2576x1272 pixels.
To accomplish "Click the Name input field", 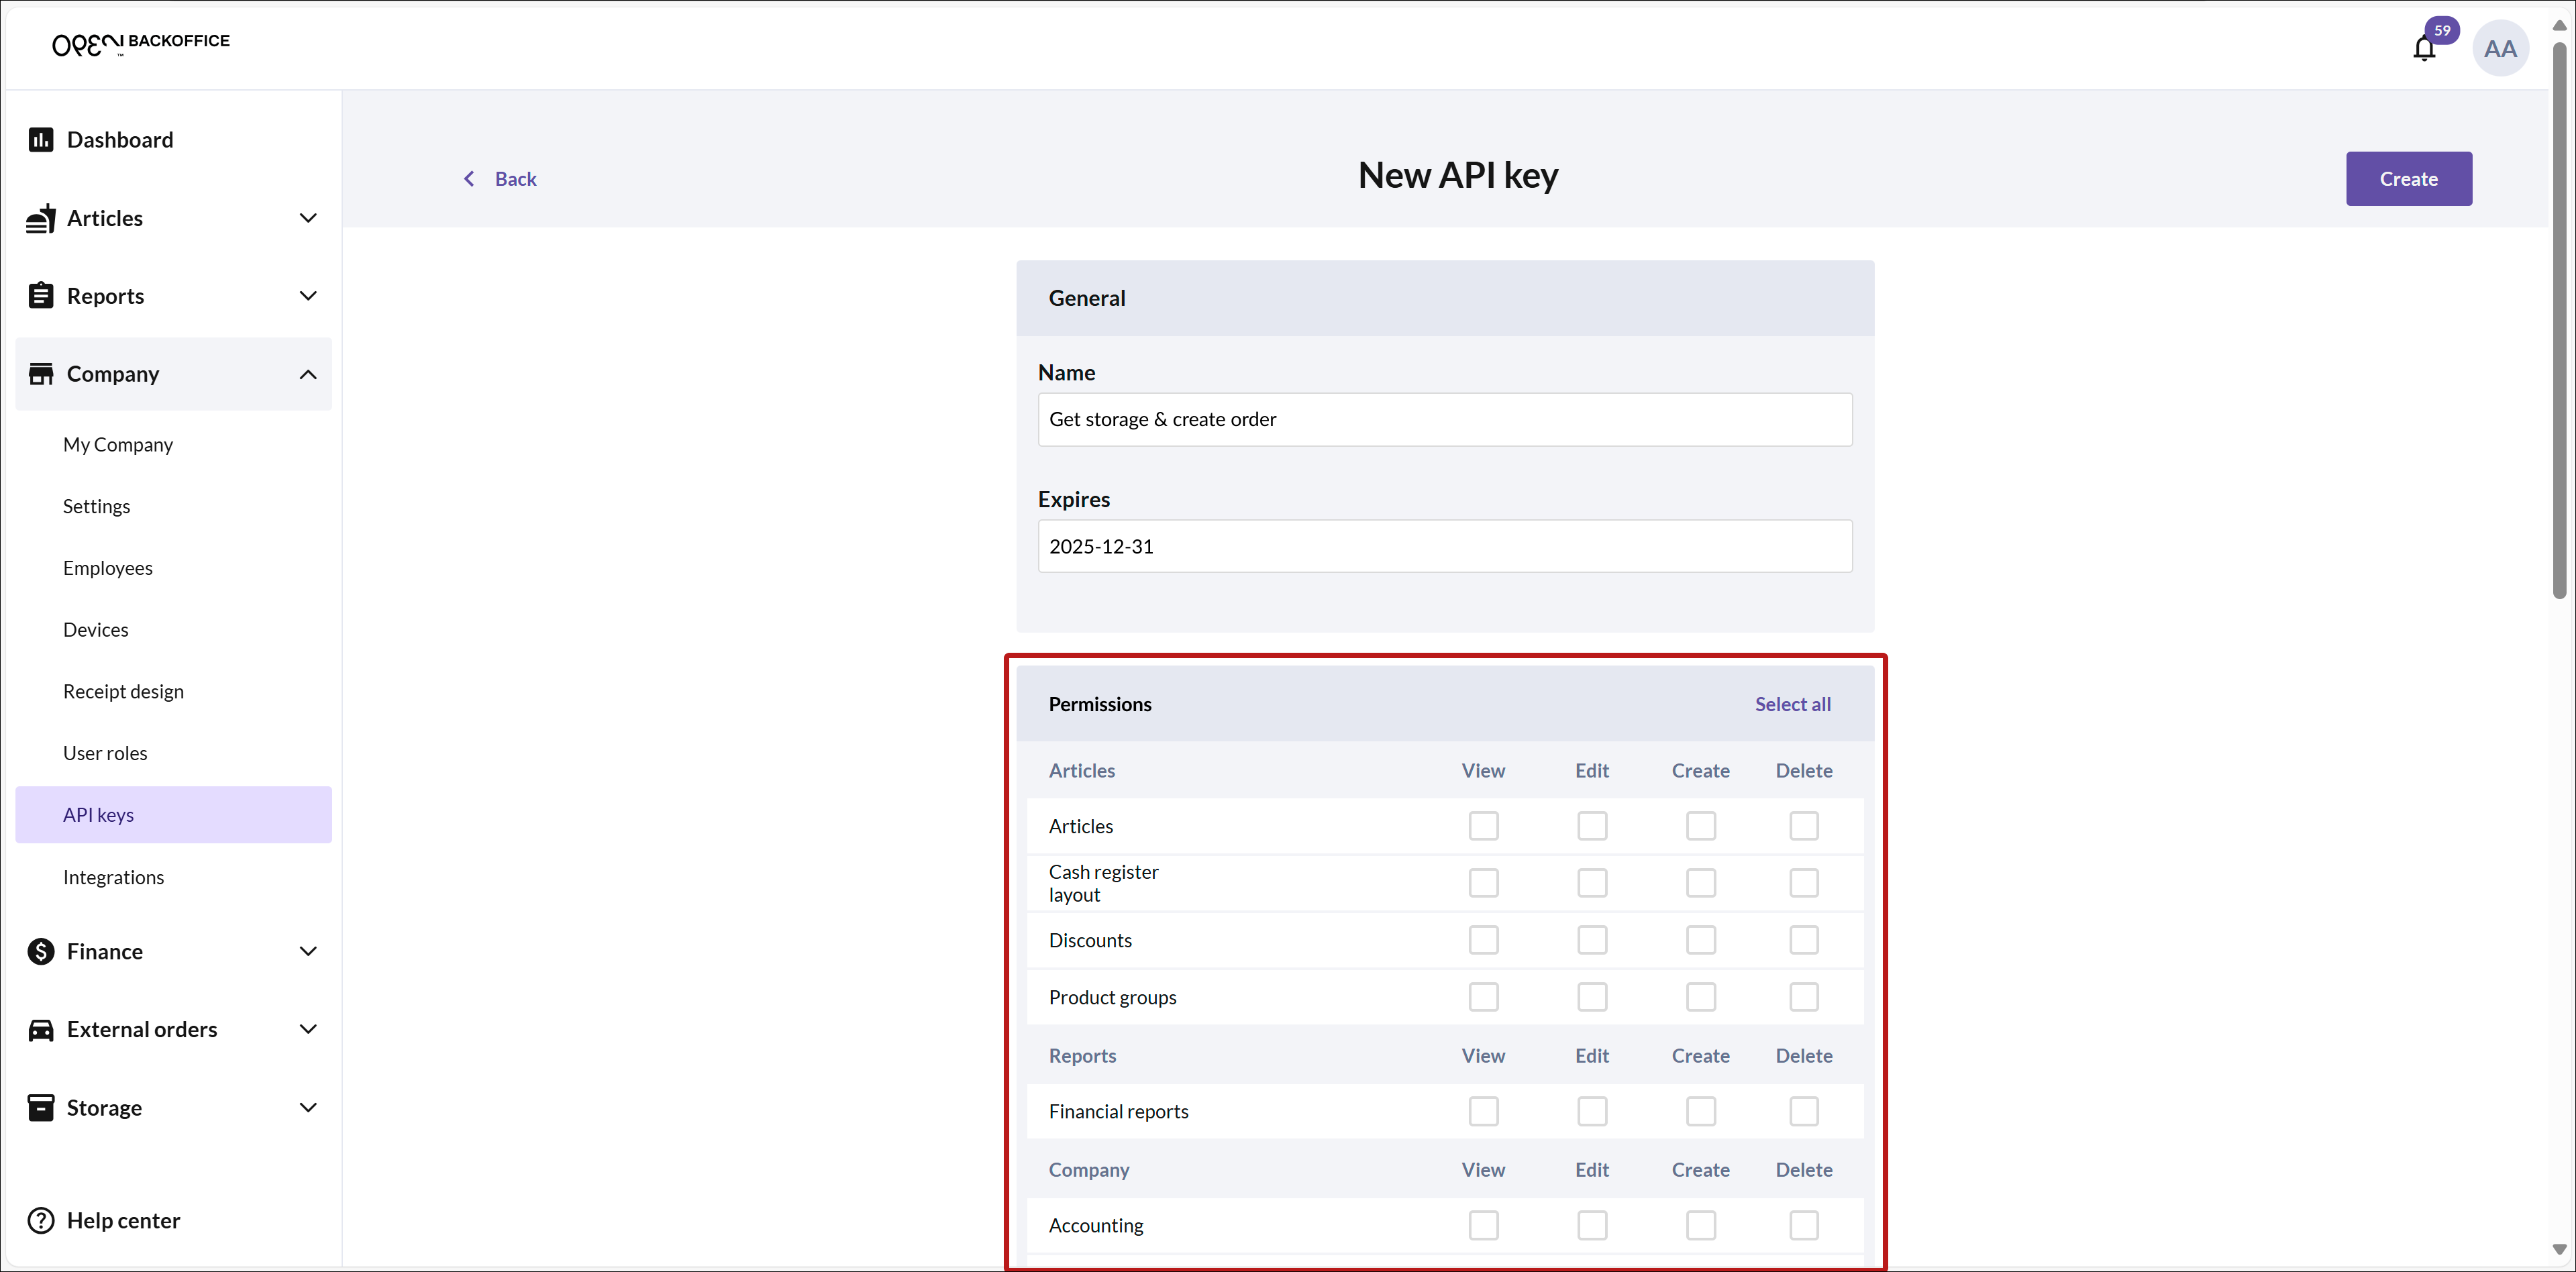I will click(x=1444, y=420).
